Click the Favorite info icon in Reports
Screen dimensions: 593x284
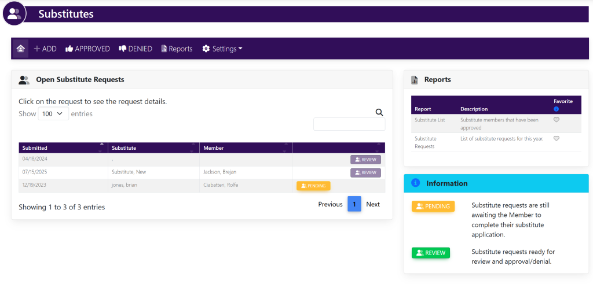click(x=556, y=109)
